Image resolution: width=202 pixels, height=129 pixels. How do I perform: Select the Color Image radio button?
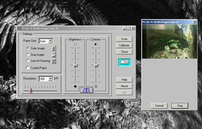click(x=28, y=48)
